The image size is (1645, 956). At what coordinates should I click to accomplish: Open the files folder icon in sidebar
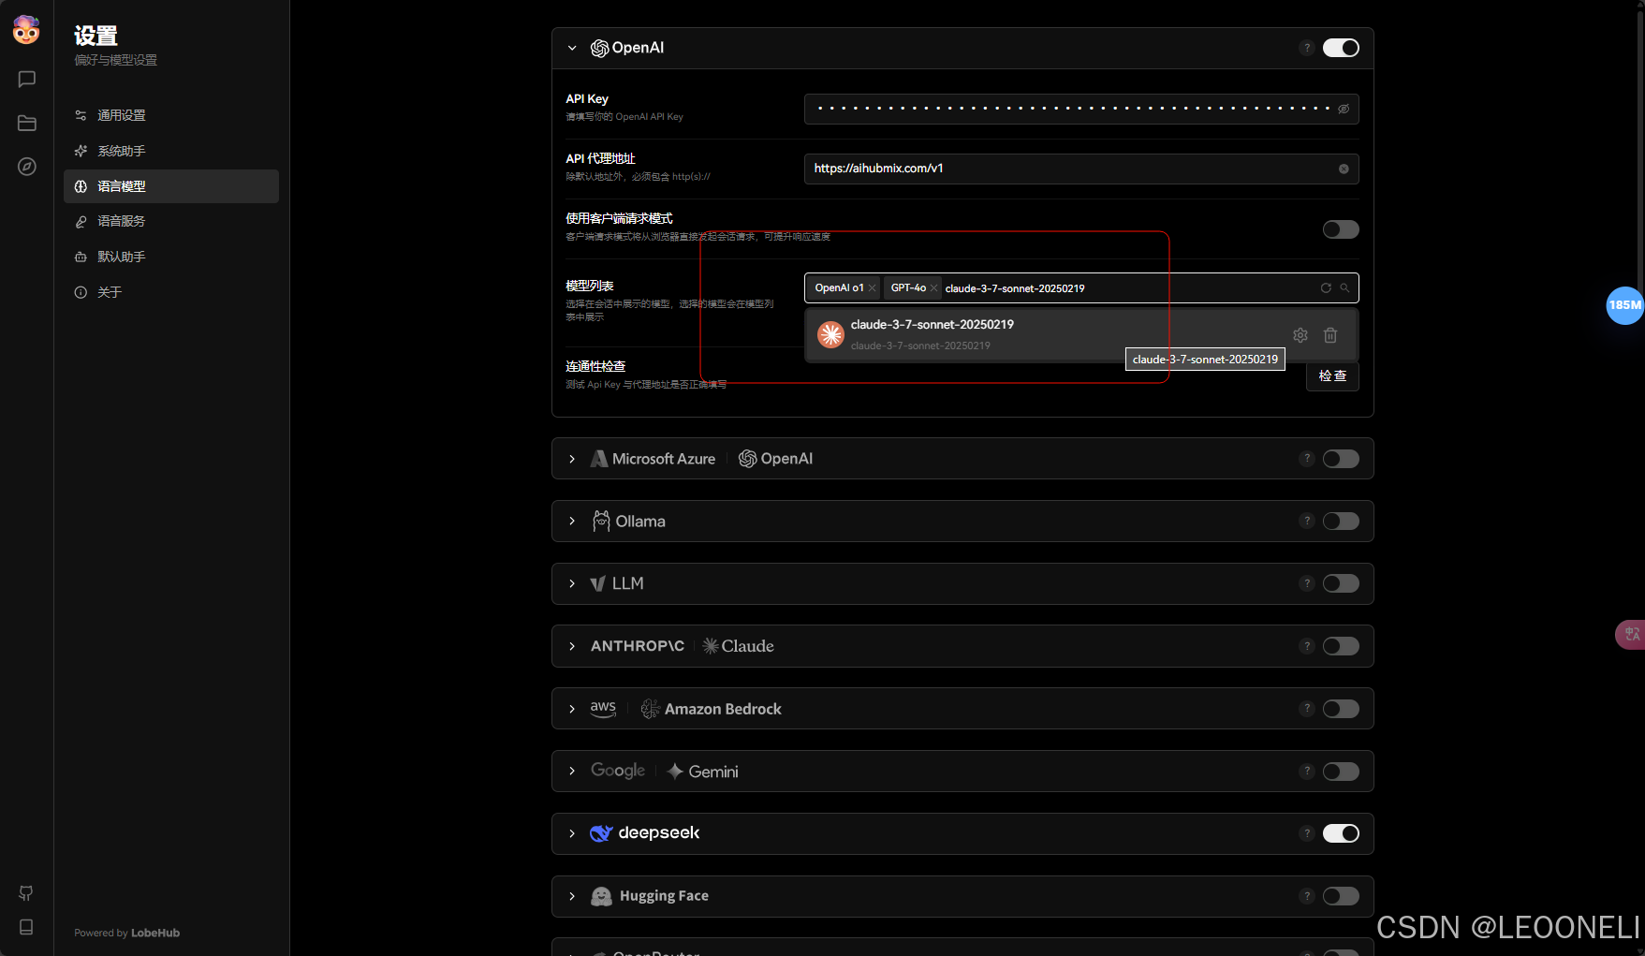[x=26, y=123]
